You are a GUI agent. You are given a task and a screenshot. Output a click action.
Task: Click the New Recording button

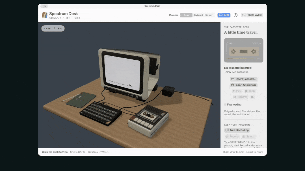coord(237,130)
